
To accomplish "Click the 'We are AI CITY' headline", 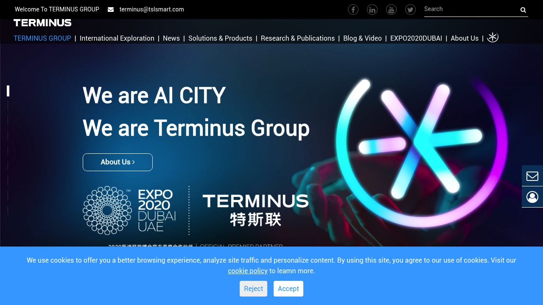I will coord(154,95).
